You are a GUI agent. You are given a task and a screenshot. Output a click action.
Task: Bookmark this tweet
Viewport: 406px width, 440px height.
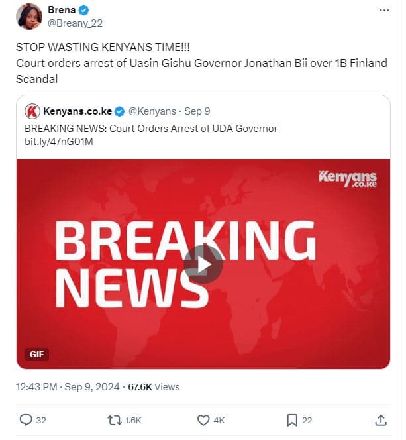click(x=292, y=420)
